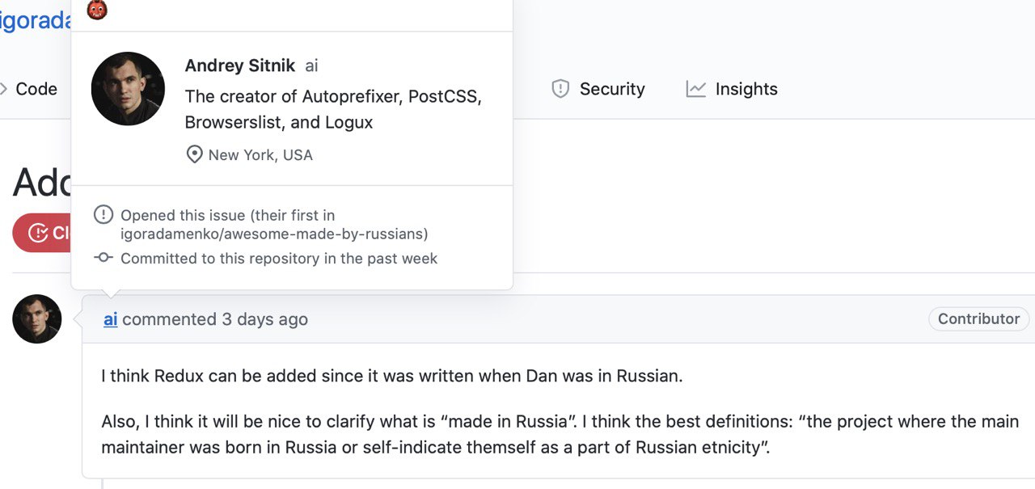Click the 'ai' username next to Andrey Sitnik
Screen dimensions: 1035x489
point(311,65)
